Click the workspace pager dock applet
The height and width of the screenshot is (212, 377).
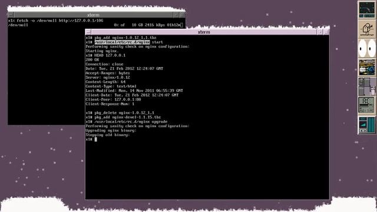point(366,87)
